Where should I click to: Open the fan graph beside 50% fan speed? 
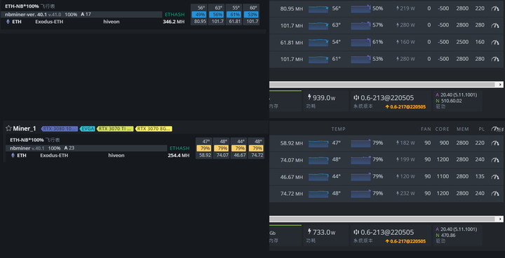361,9
